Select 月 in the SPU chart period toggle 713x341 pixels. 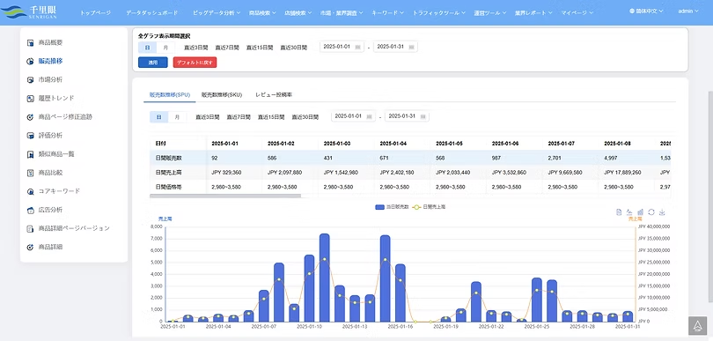(177, 117)
